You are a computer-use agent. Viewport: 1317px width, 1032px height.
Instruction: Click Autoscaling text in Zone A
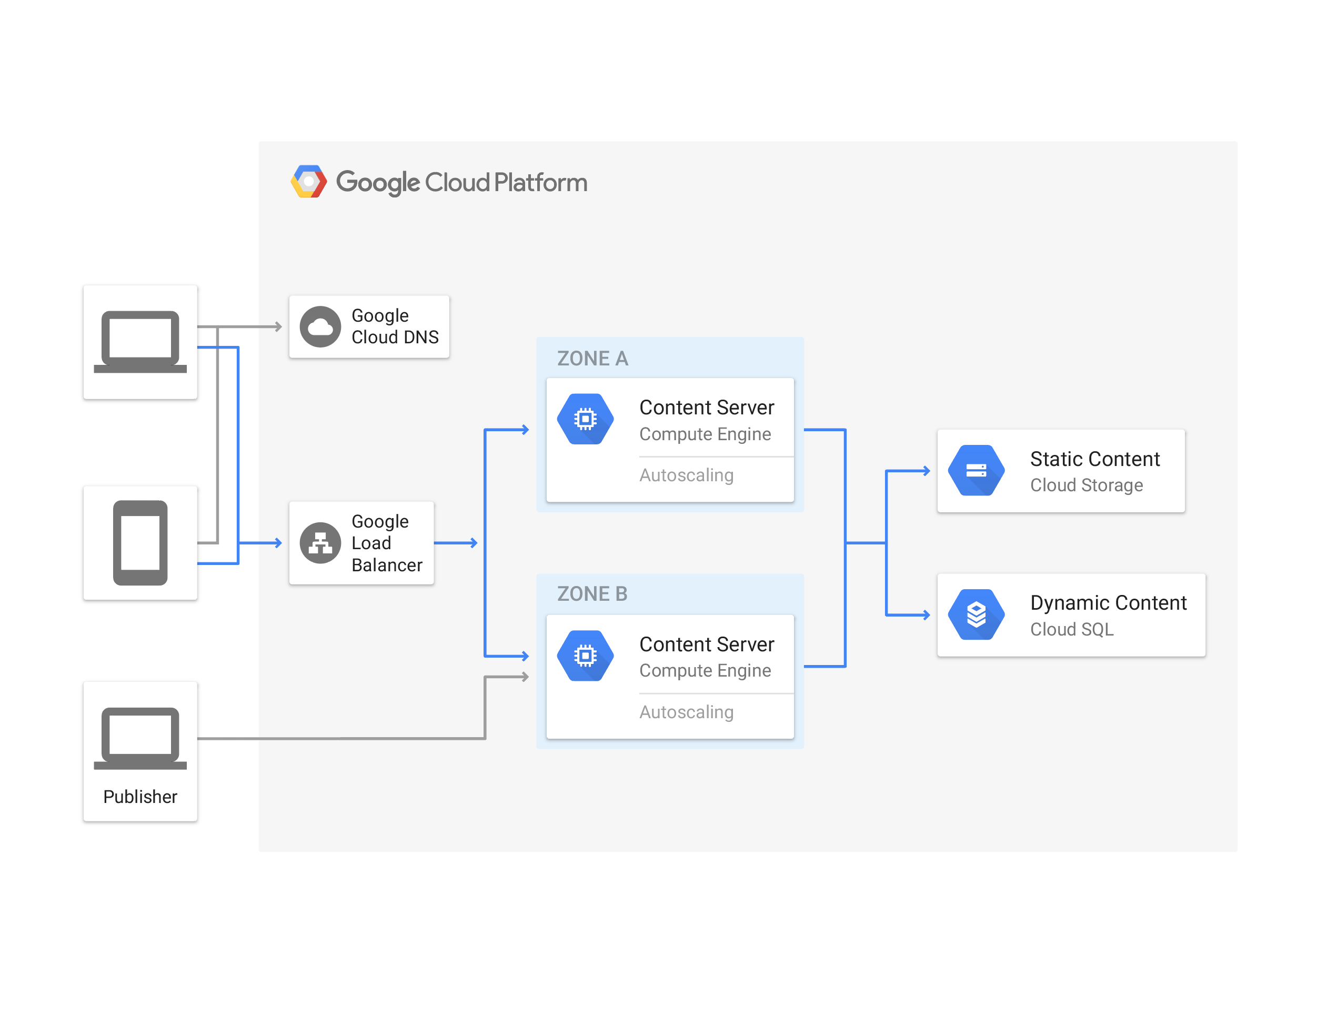pos(687,475)
